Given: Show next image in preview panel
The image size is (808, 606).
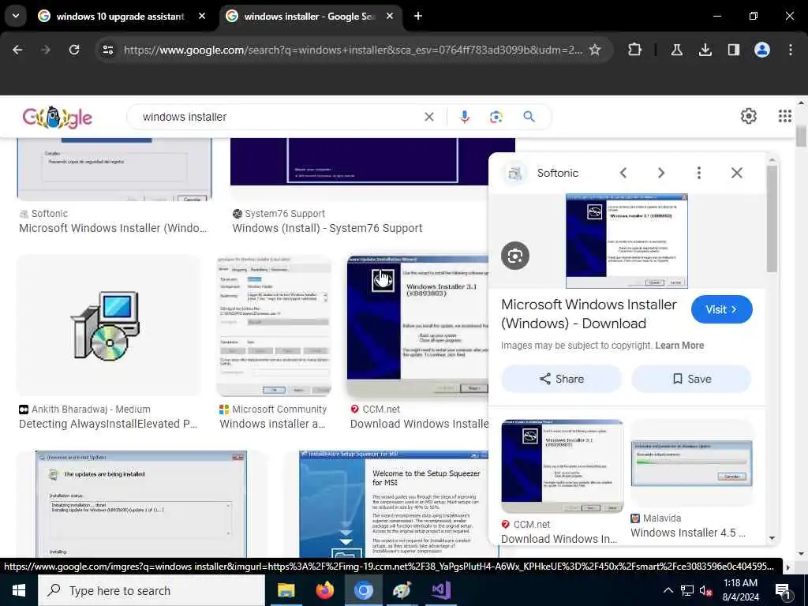Looking at the screenshot, I should (x=660, y=173).
